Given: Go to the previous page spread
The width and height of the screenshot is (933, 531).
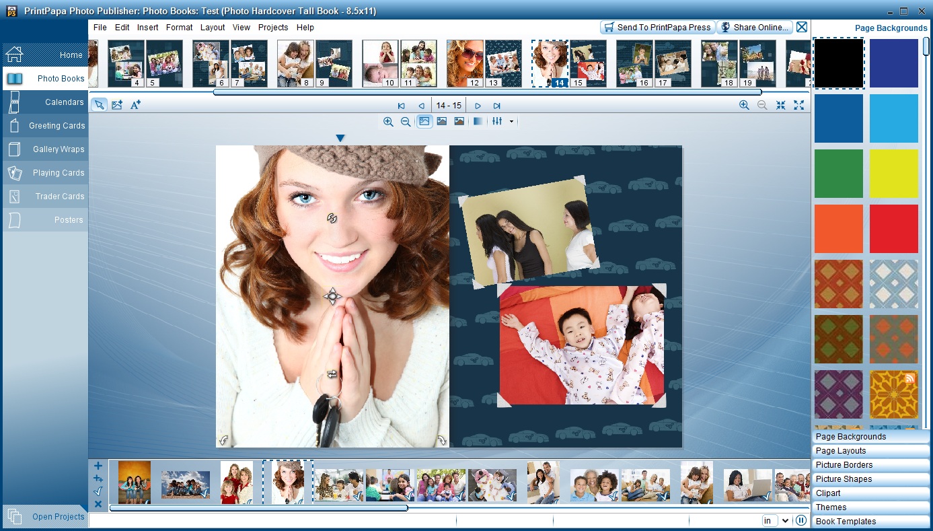Looking at the screenshot, I should [x=421, y=106].
